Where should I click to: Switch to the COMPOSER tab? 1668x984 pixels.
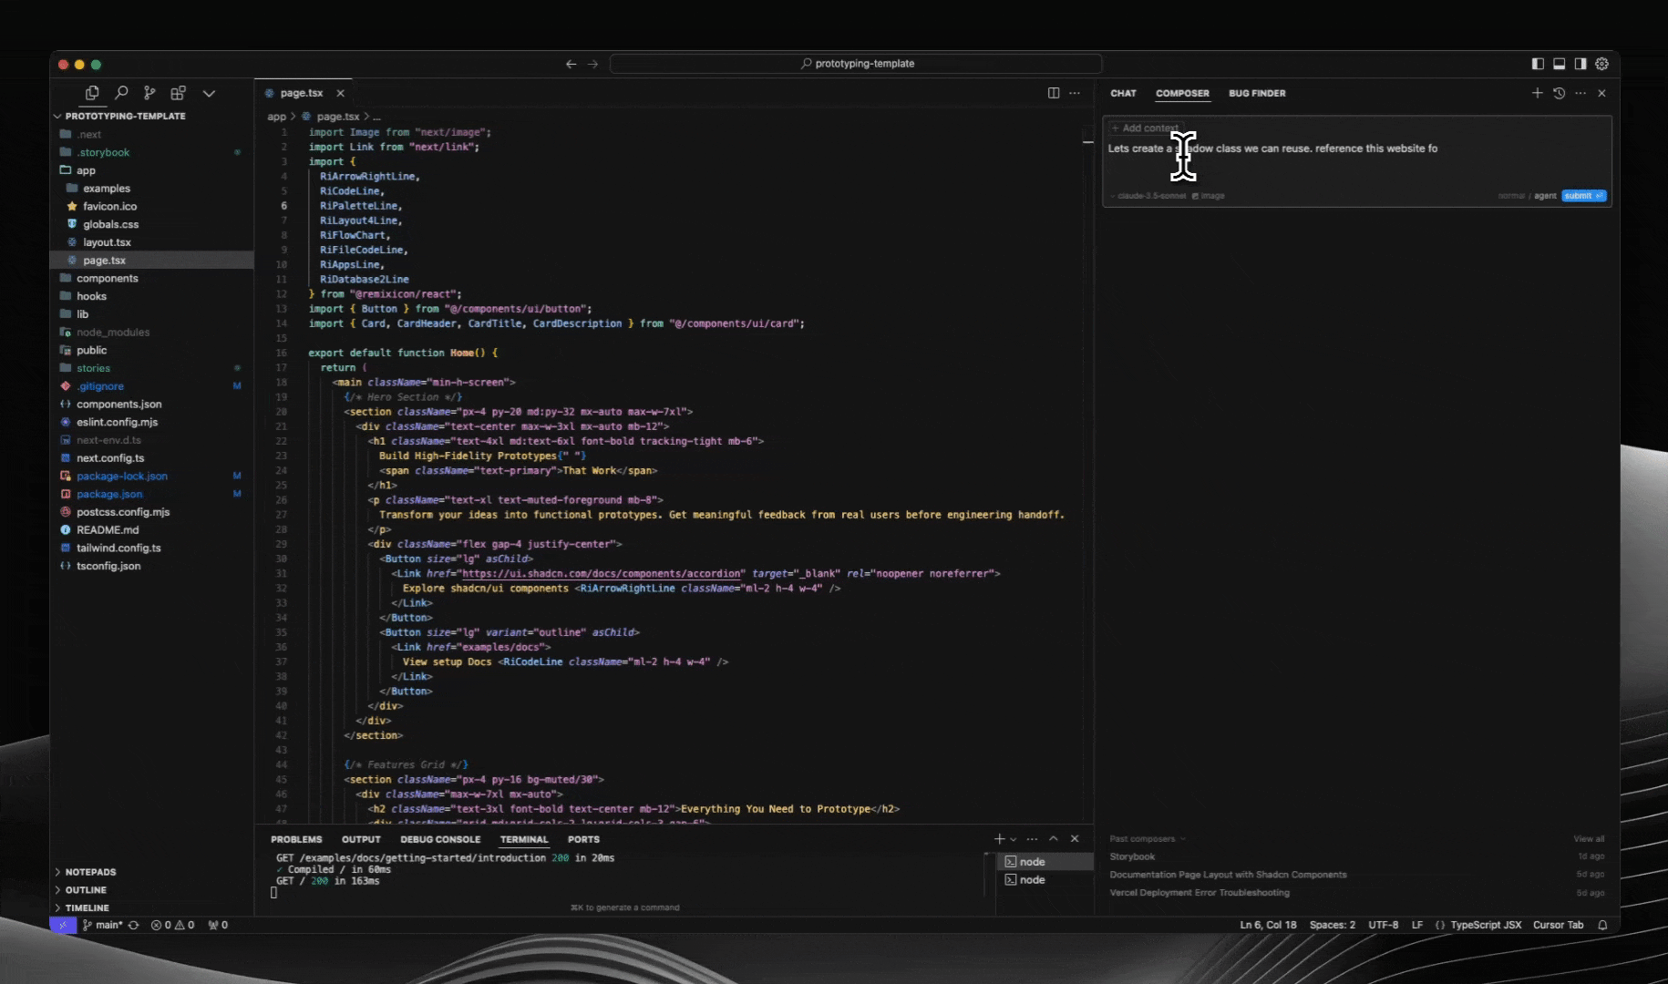pos(1182,93)
